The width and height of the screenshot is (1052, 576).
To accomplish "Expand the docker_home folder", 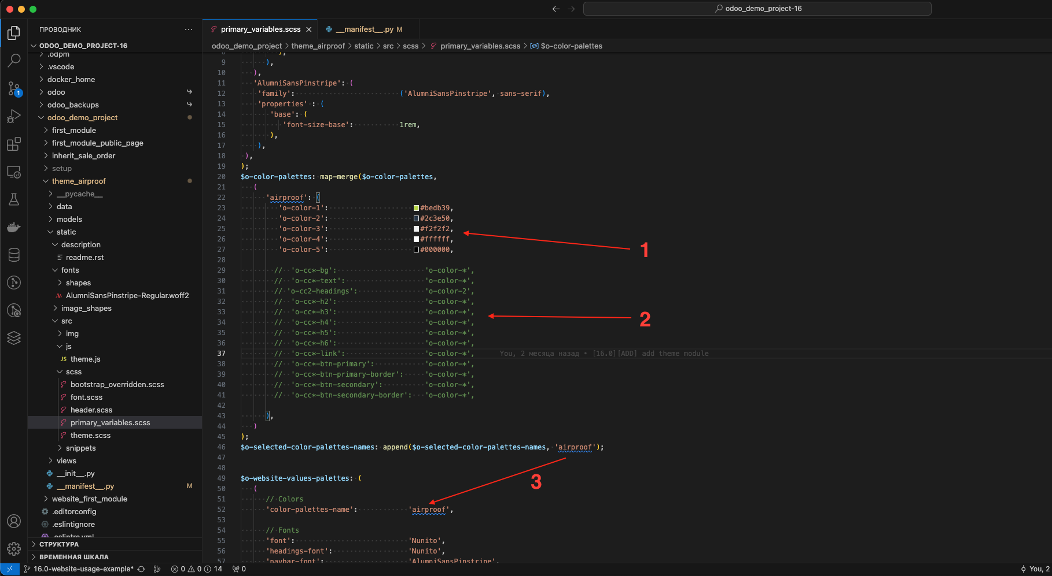I will pos(71,80).
